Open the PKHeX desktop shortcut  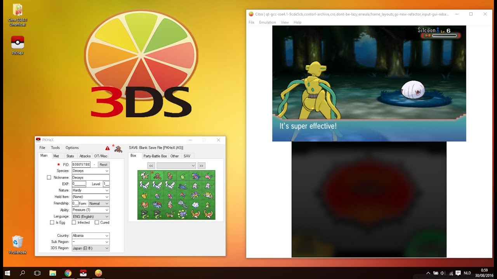(x=17, y=45)
